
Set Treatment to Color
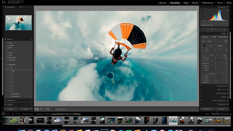[x=214, y=37]
